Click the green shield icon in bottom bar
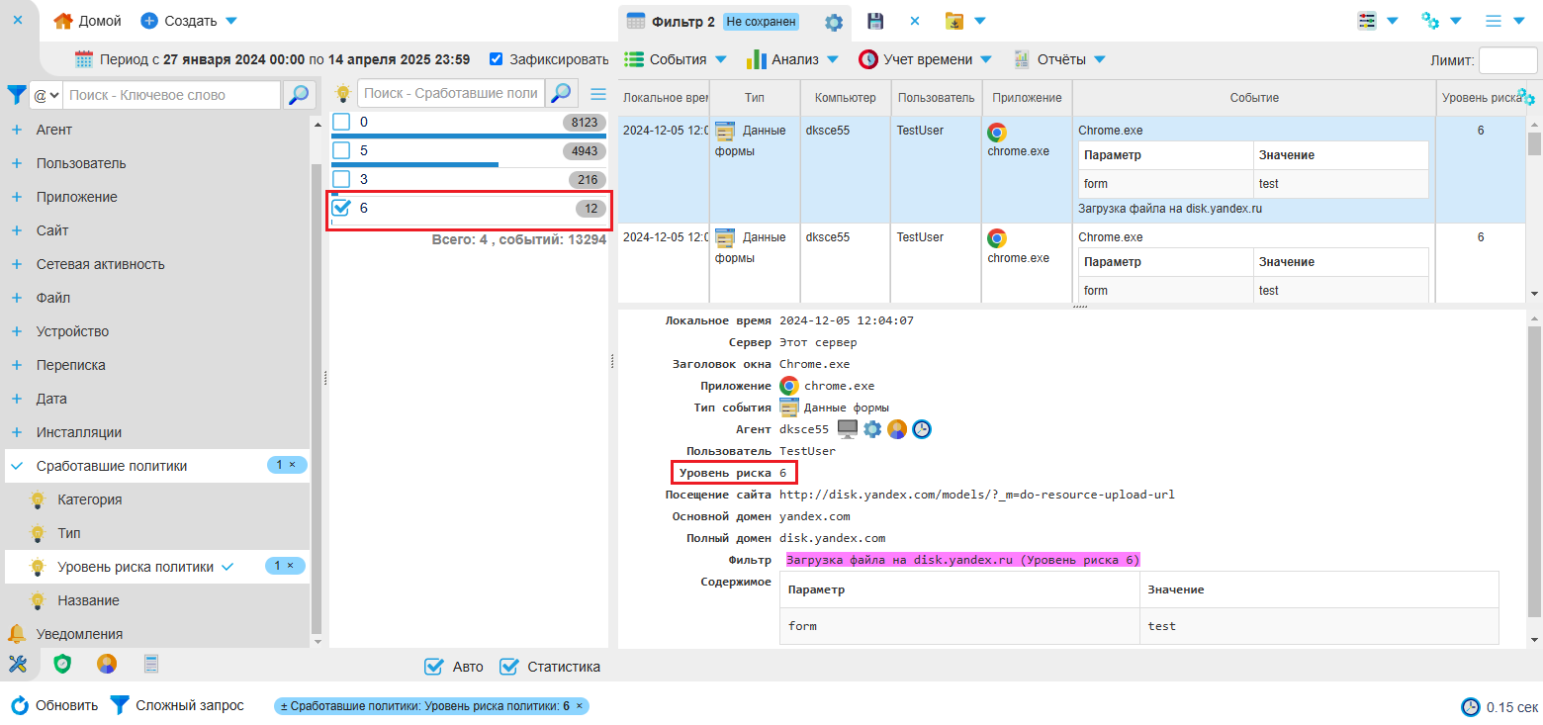The width and height of the screenshot is (1543, 725). pyautogui.click(x=62, y=664)
